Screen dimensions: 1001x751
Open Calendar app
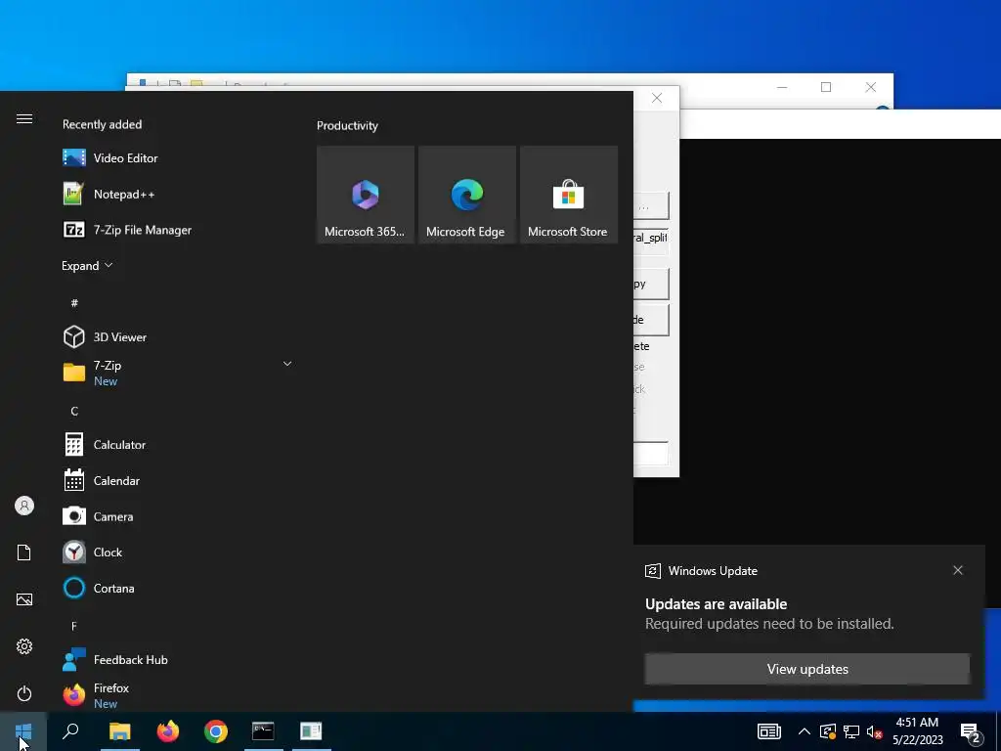pos(179,480)
